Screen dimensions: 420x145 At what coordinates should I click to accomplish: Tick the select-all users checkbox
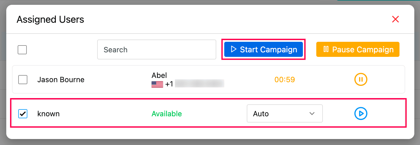point(22,50)
